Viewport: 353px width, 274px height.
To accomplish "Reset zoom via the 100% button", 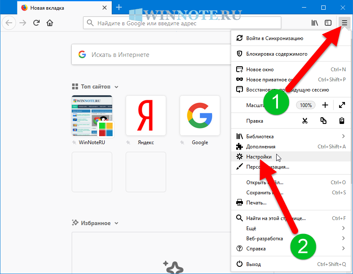I will pos(306,105).
